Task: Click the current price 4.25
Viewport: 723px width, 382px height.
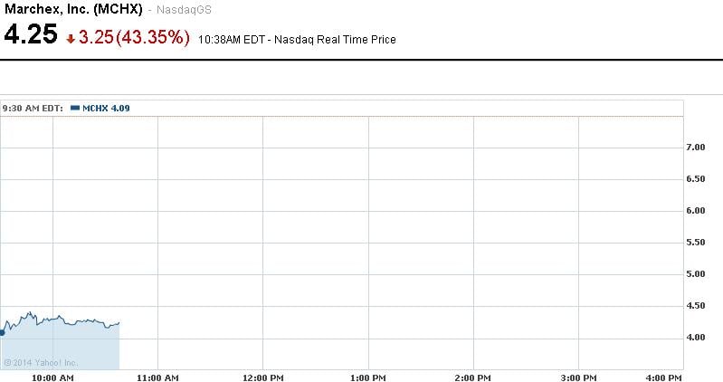Action: pos(30,36)
